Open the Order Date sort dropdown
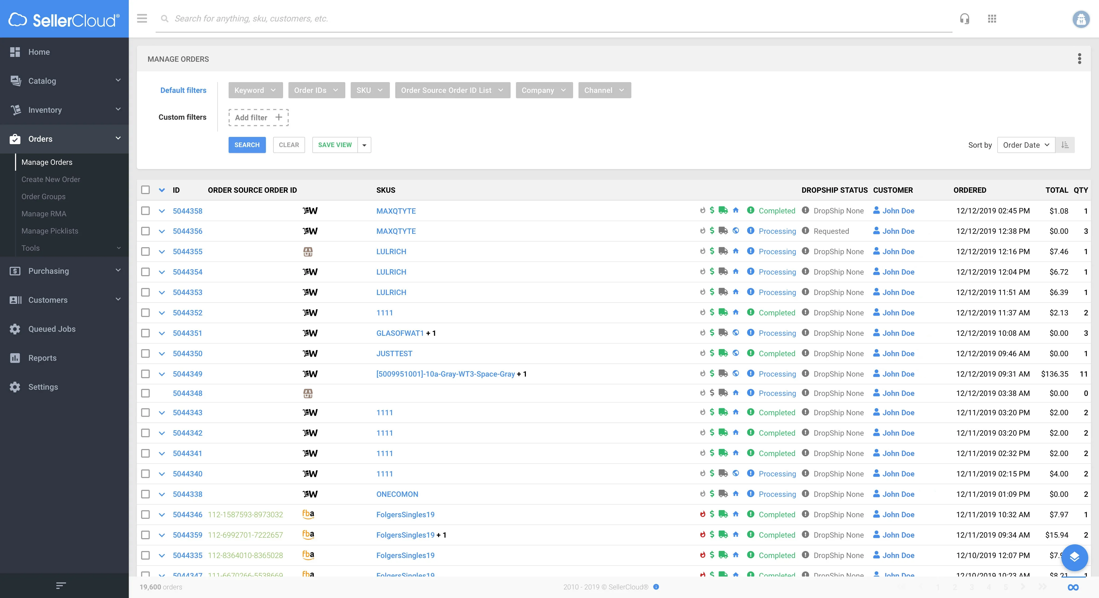 pos(1026,145)
